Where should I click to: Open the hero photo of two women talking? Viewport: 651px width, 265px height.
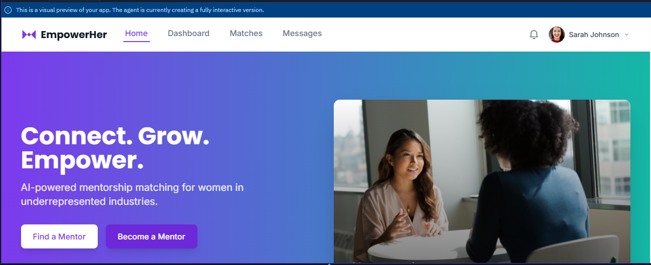tap(482, 181)
